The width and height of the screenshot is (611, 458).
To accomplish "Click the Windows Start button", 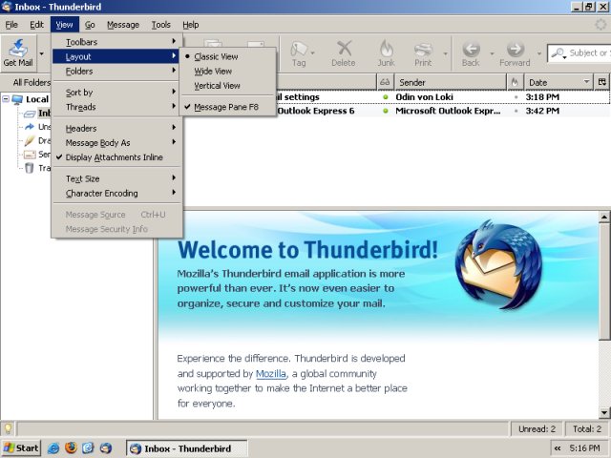I will click(21, 448).
